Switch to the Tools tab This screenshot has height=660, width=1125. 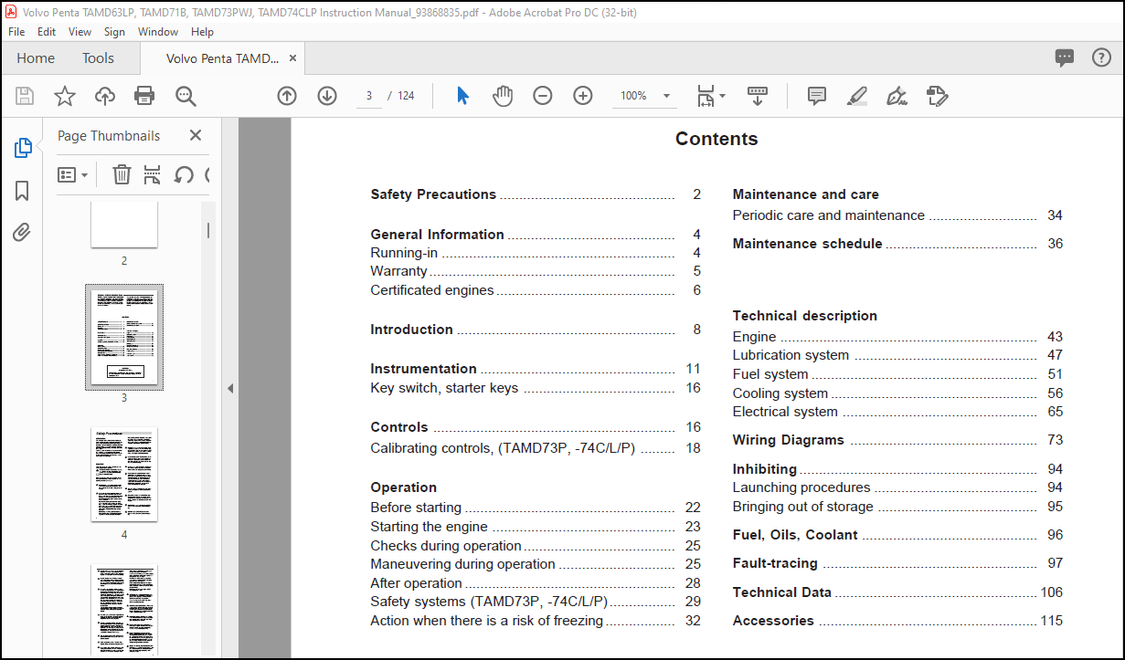pyautogui.click(x=99, y=58)
